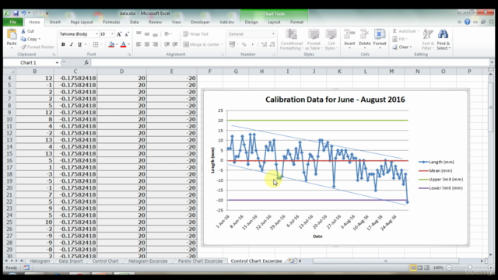This screenshot has width=498, height=280.
Task: Click the Increase Decimal icon
Action: coord(264,44)
